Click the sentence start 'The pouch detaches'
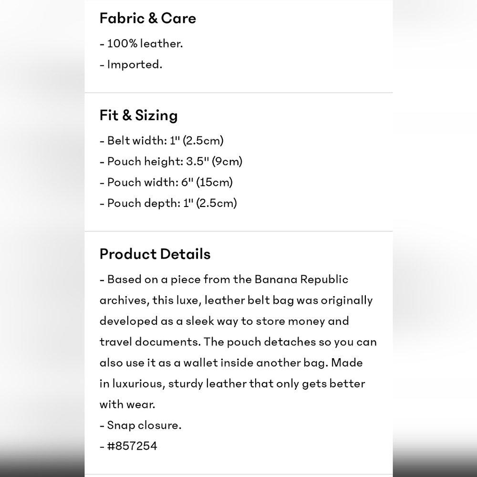477x477 pixels. tap(260, 342)
